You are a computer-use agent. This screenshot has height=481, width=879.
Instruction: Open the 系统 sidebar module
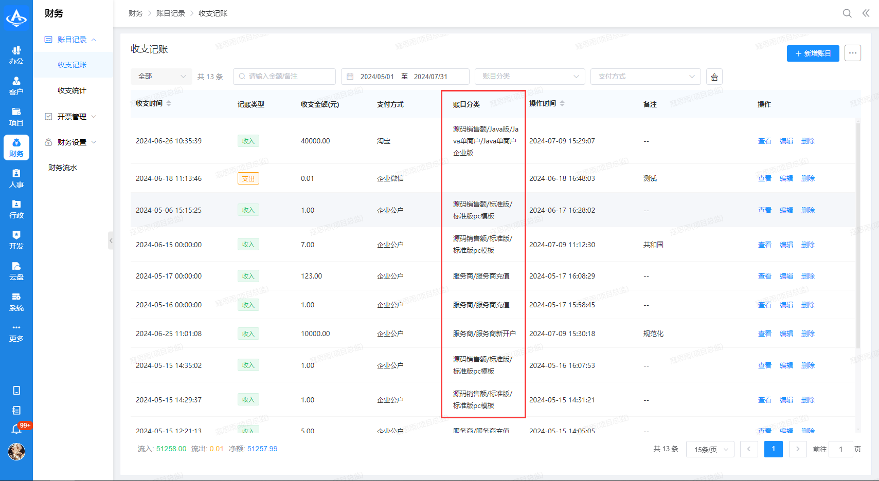pyautogui.click(x=16, y=302)
